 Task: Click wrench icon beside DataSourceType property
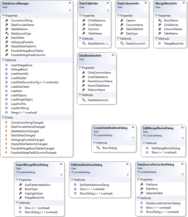pyautogui.click(x=7, y=33)
